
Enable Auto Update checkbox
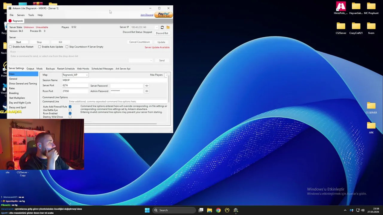(x=39, y=47)
